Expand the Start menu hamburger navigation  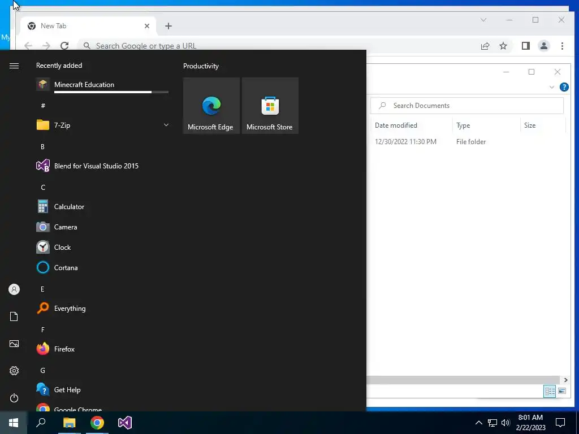coord(14,66)
